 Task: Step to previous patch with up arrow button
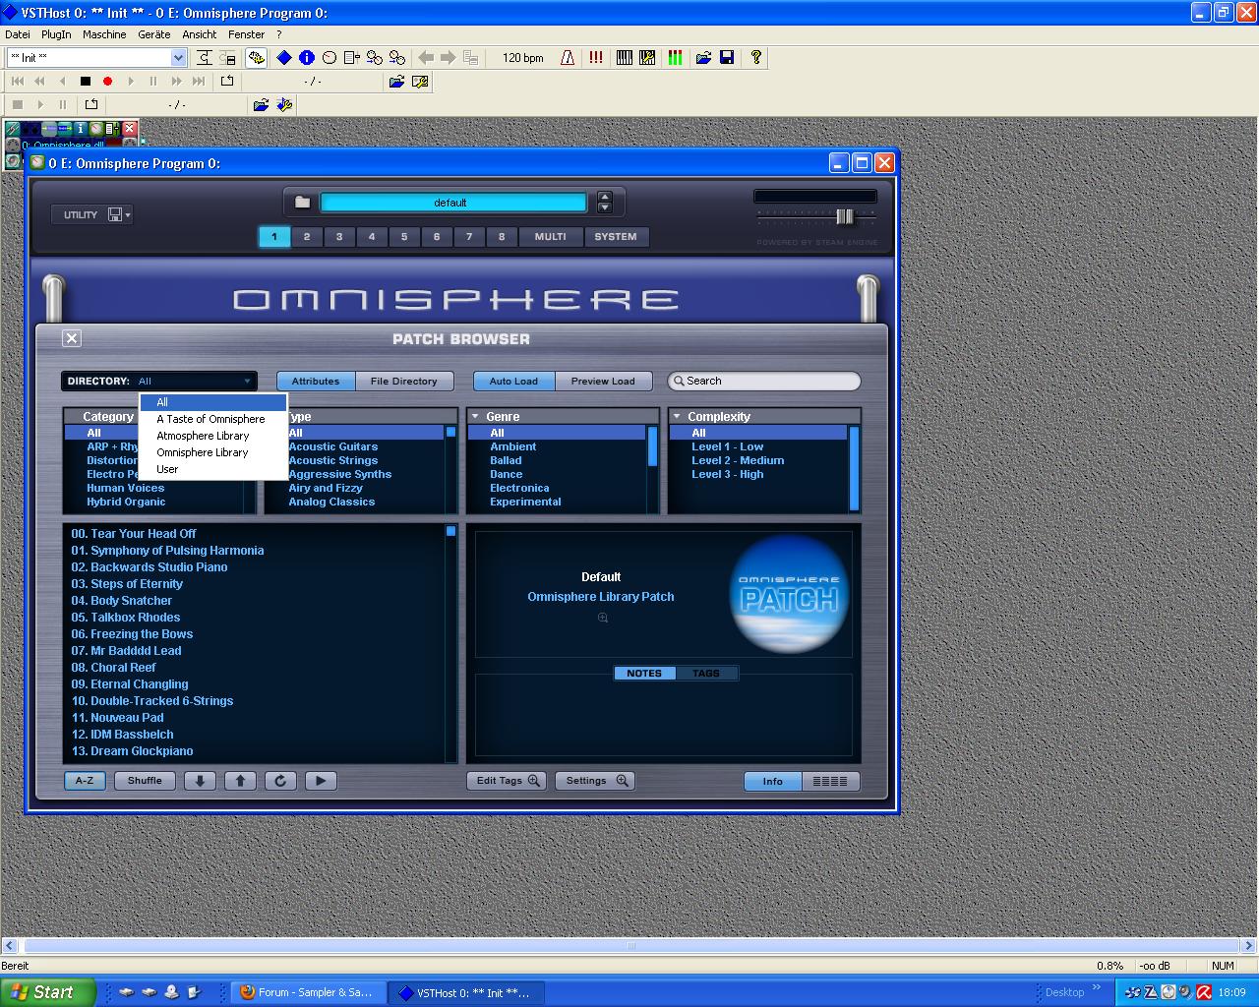(x=240, y=781)
